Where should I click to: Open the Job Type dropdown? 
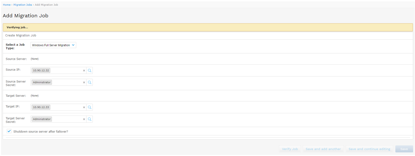(53, 45)
